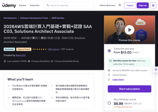Go to Software Development Tools breadcrumb
Screen dimensions: 158x112
[34, 18]
